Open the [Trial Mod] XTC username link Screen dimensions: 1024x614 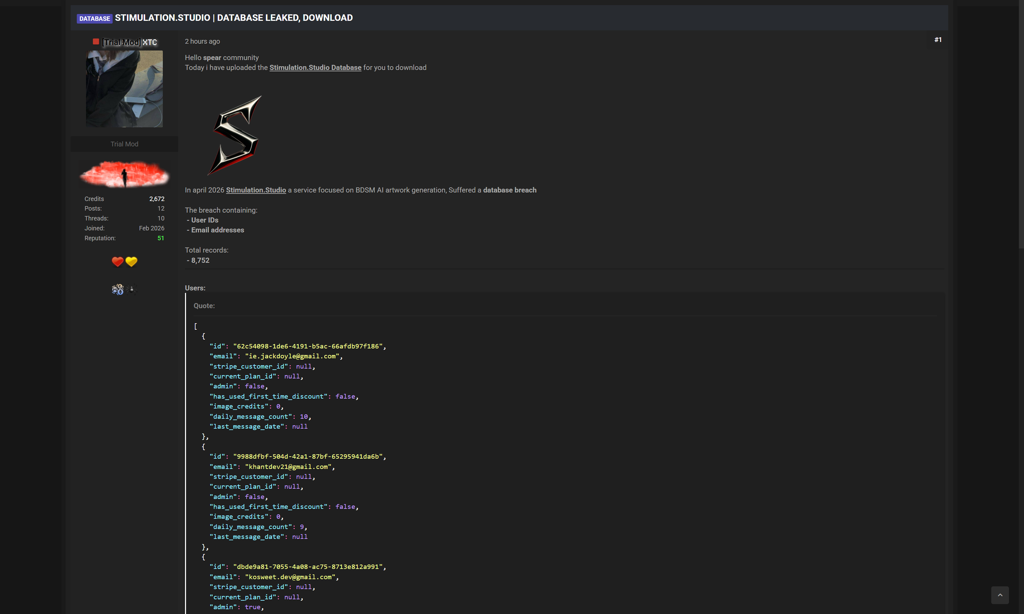[x=129, y=42]
